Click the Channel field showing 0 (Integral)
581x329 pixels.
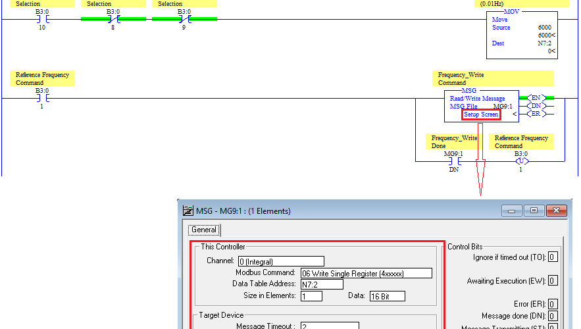coord(281,261)
